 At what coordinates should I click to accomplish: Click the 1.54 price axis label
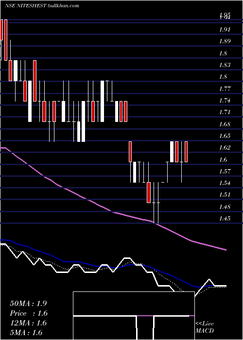[225, 183]
